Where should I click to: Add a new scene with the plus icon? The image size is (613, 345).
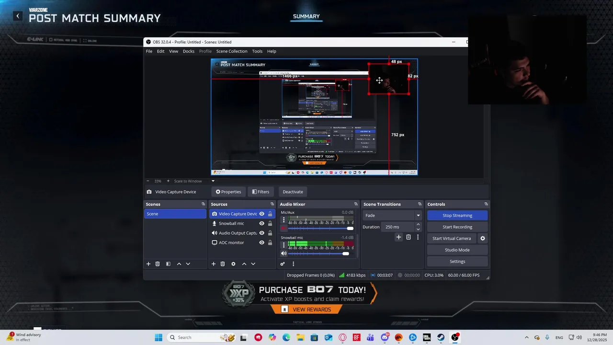pyautogui.click(x=148, y=264)
